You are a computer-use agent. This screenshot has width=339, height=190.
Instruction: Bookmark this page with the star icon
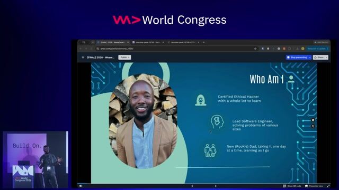pyautogui.click(x=255, y=49)
